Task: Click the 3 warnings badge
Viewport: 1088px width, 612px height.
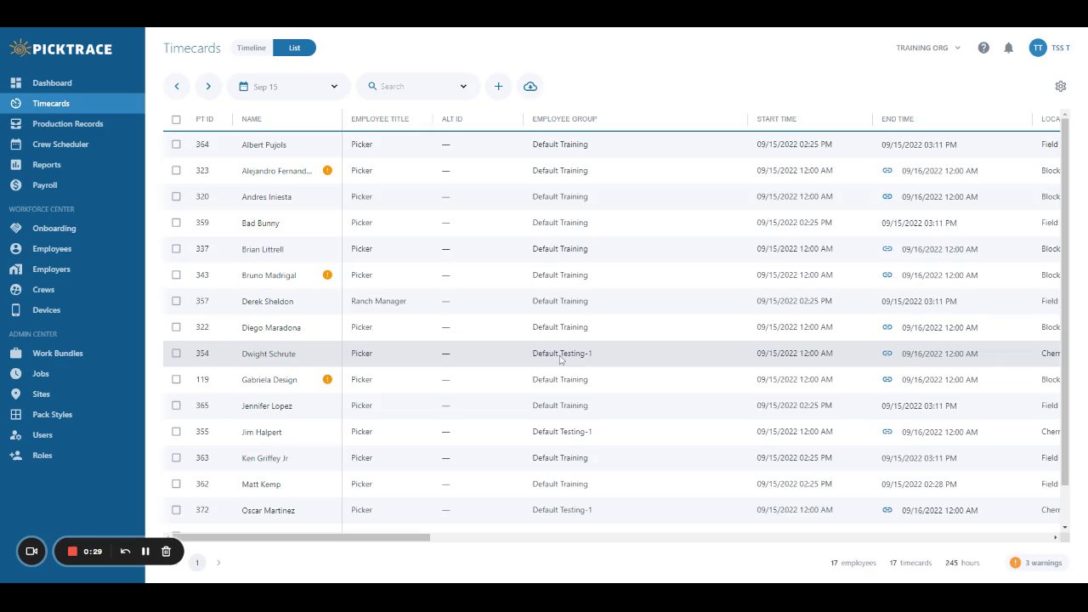Action: [1036, 563]
